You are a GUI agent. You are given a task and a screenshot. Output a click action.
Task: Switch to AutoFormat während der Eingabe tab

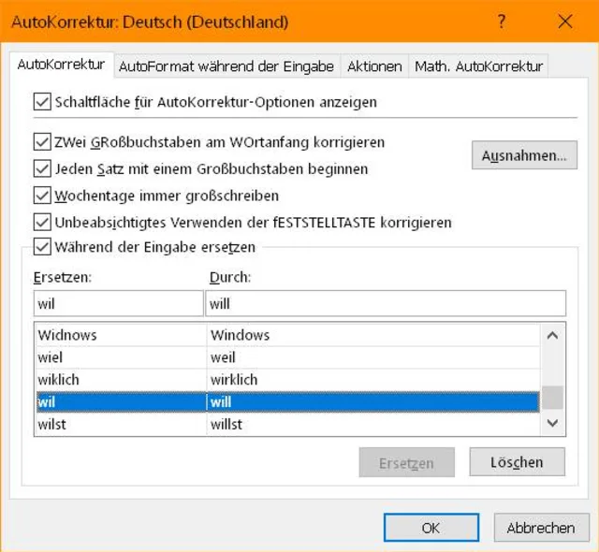[x=226, y=66]
